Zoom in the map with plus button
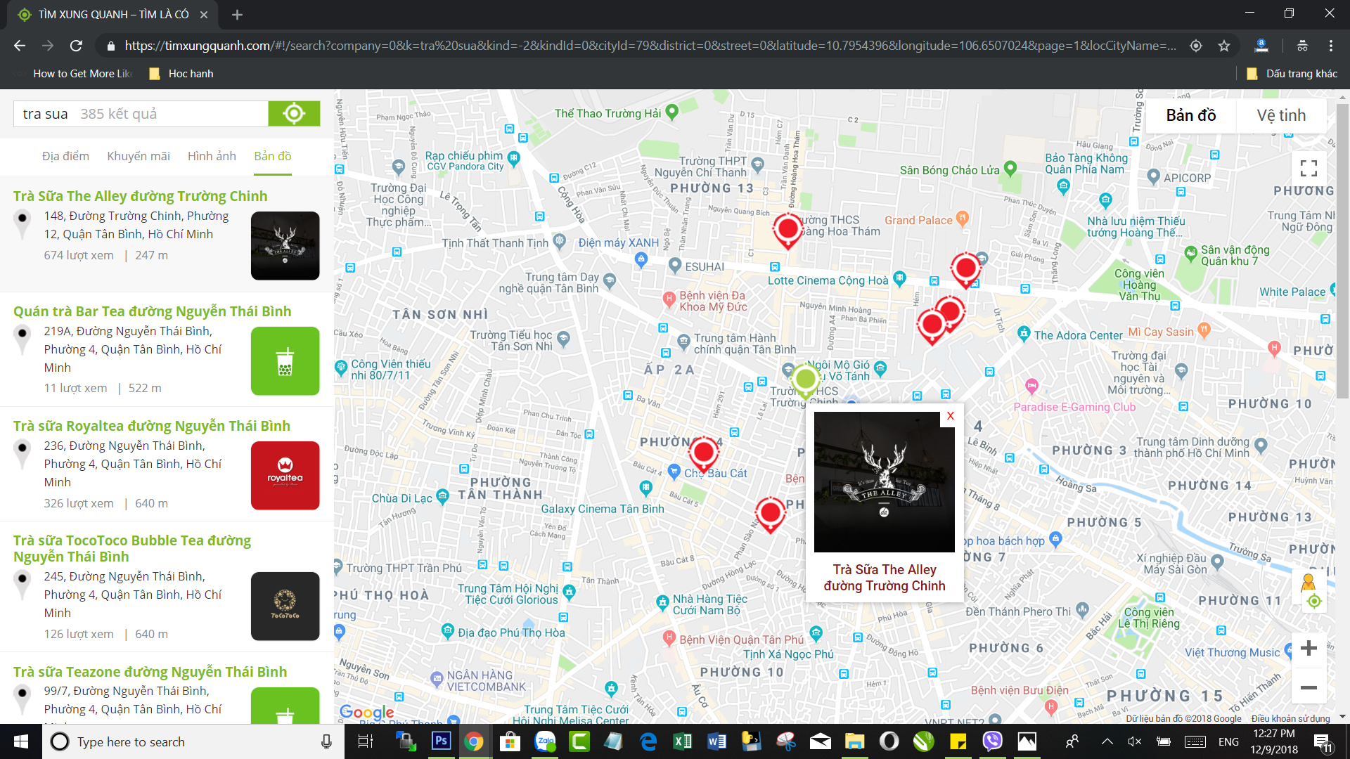This screenshot has height=759, width=1350. (x=1309, y=648)
